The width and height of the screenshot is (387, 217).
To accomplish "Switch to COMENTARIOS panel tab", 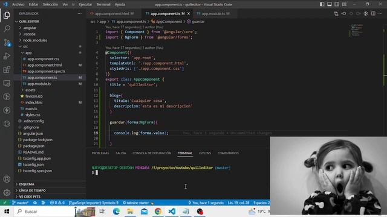I will coord(228,153).
